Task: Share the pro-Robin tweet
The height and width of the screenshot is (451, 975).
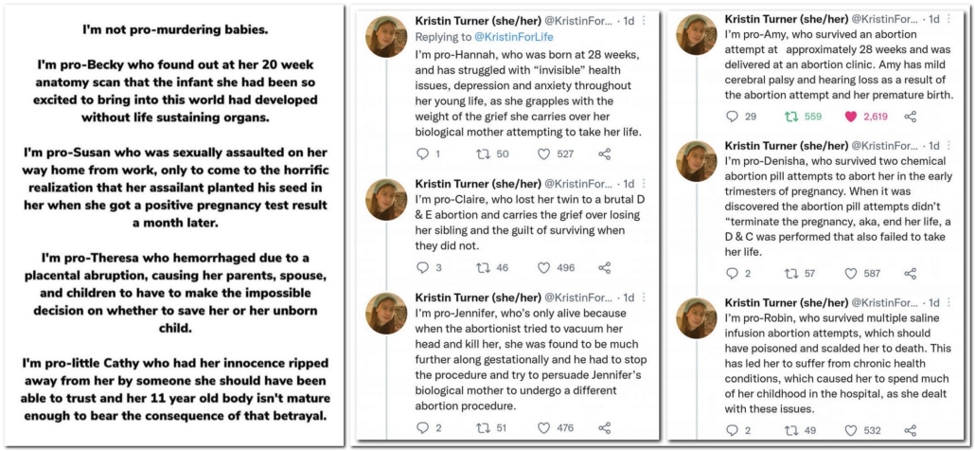Action: pyautogui.click(x=911, y=431)
